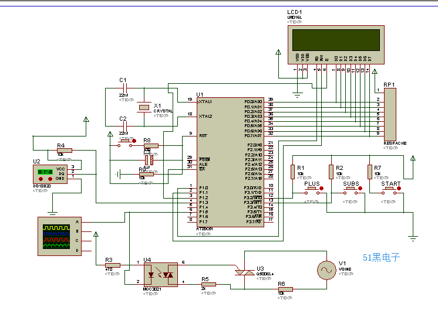Select pull-up resistor R1
The height and width of the screenshot is (314, 438).
pos(292,172)
